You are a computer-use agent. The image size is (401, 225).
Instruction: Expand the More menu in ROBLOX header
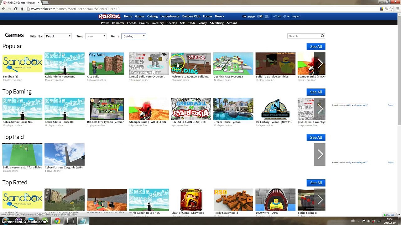[x=219, y=16]
